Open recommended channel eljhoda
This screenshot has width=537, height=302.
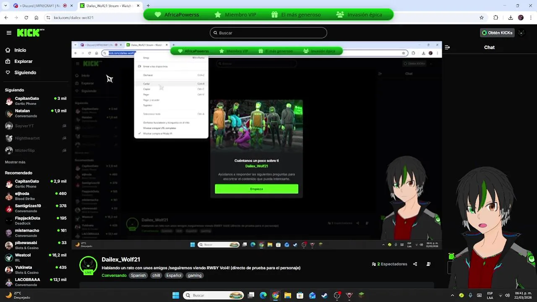(x=36, y=196)
